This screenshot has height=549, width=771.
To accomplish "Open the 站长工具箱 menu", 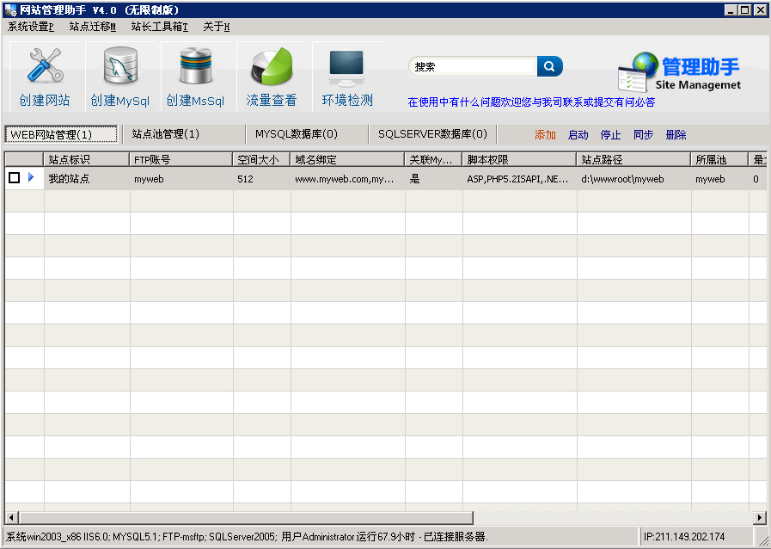I will (159, 27).
